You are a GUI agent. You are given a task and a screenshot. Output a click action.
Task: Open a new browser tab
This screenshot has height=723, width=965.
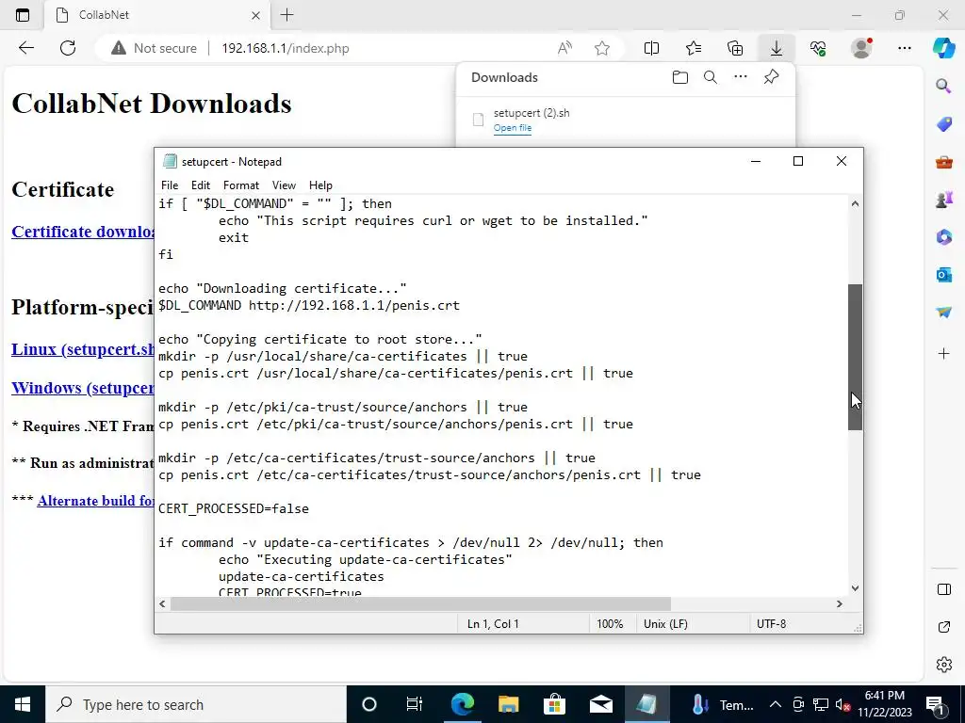(x=286, y=15)
